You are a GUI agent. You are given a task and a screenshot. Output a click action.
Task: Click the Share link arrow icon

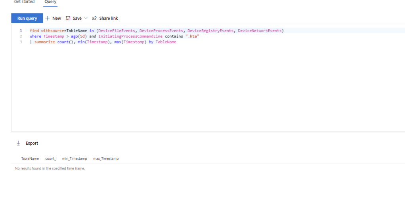point(94,18)
